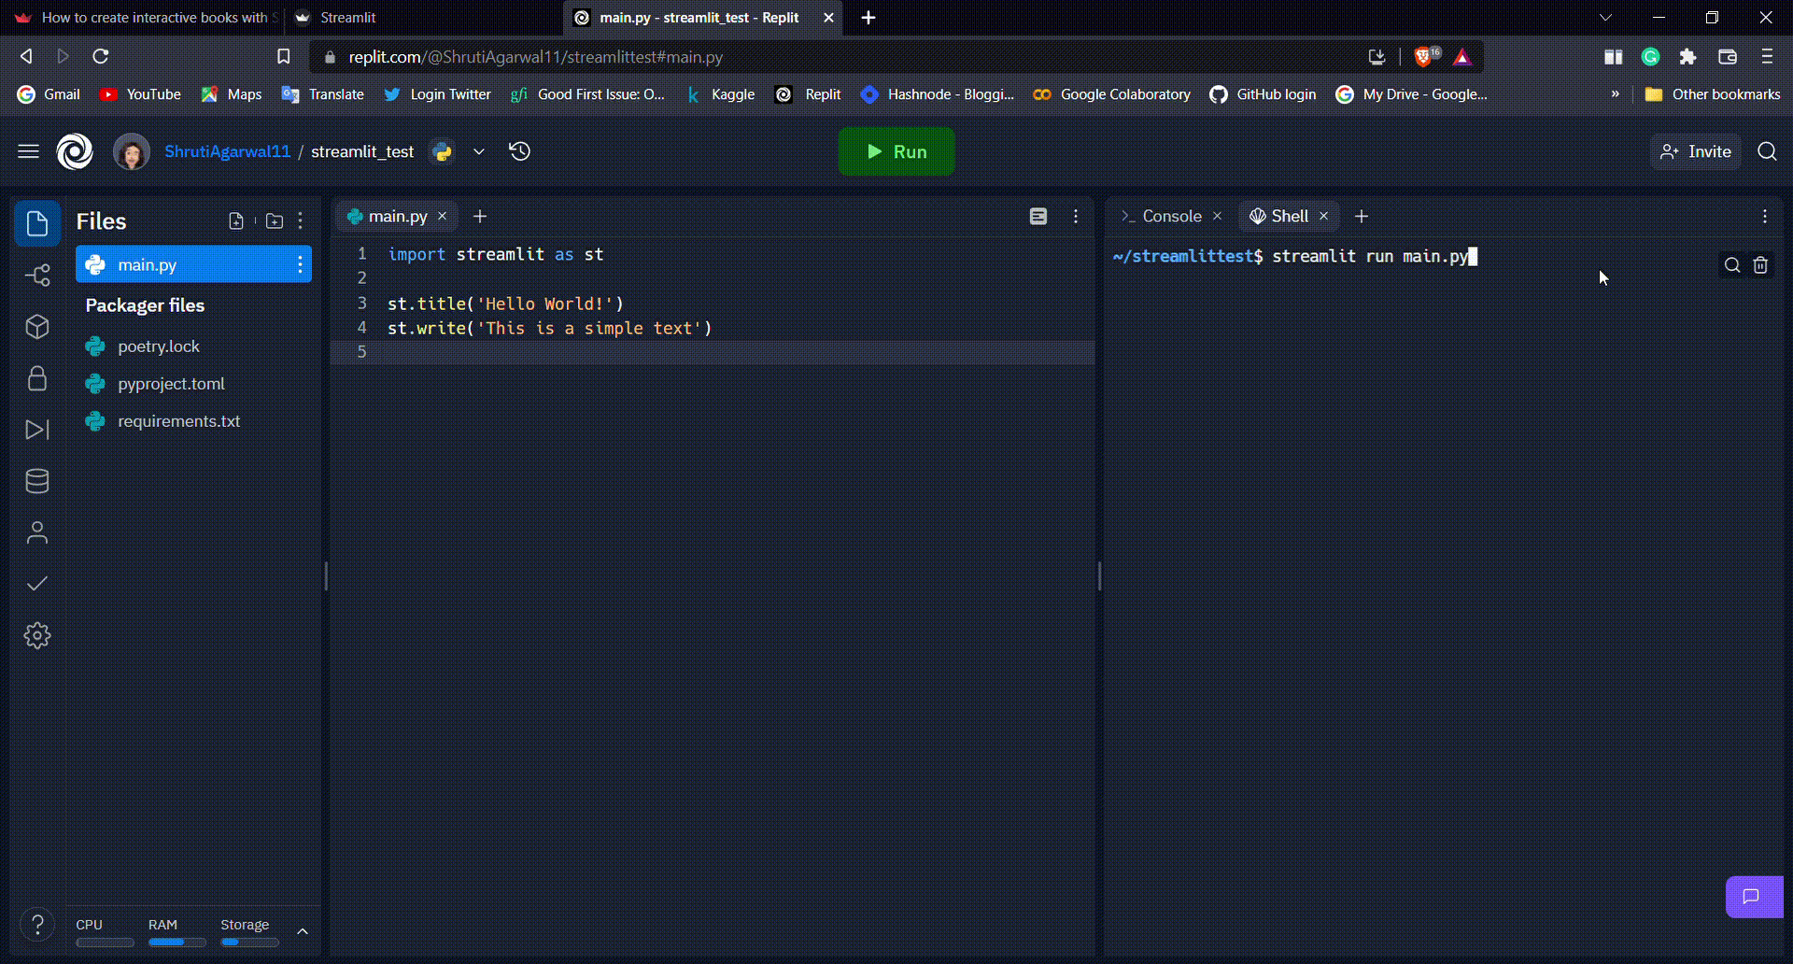Open Version control in the sidebar
Image resolution: width=1793 pixels, height=964 pixels.
[37, 276]
